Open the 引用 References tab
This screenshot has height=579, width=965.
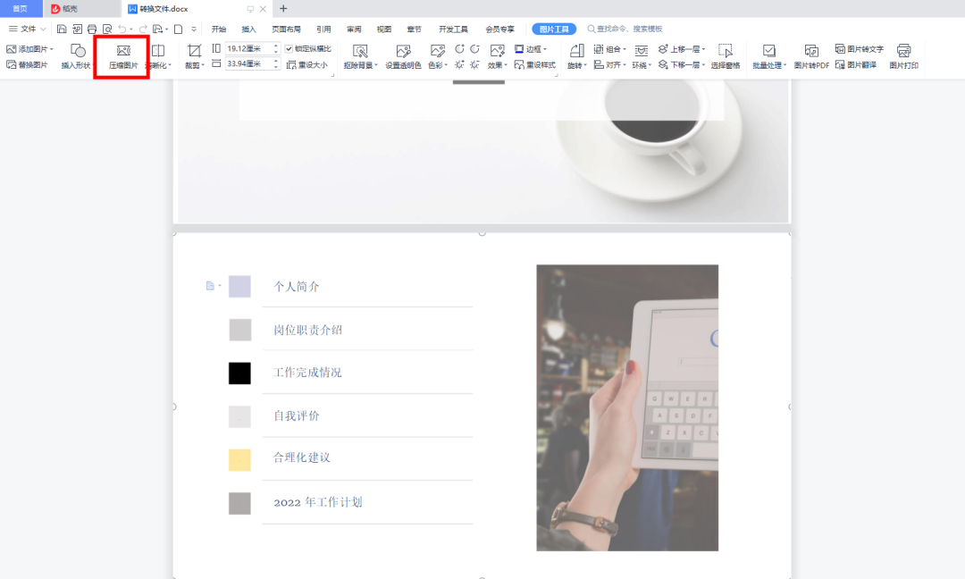pyautogui.click(x=323, y=29)
